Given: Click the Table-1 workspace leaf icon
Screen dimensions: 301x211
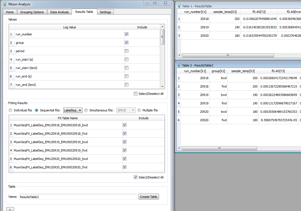Looking at the screenshot, I should [x=179, y=6].
